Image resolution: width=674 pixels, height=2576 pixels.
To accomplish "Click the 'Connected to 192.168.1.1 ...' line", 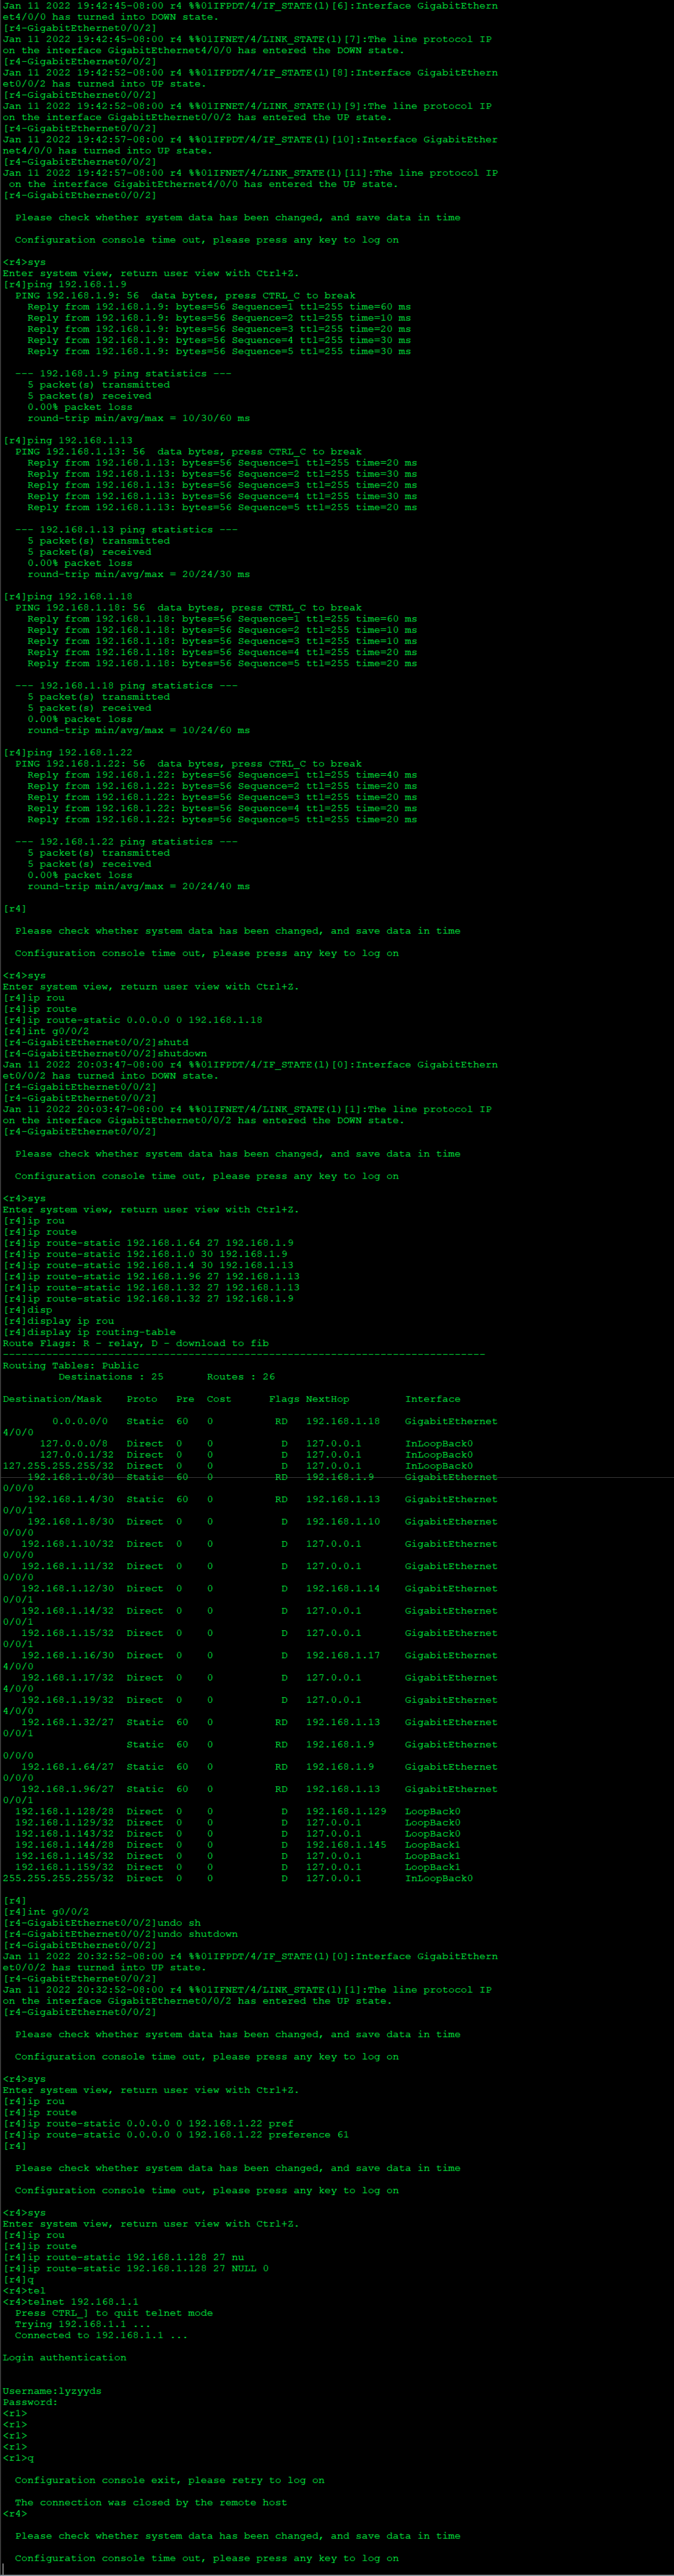I will click(102, 2335).
